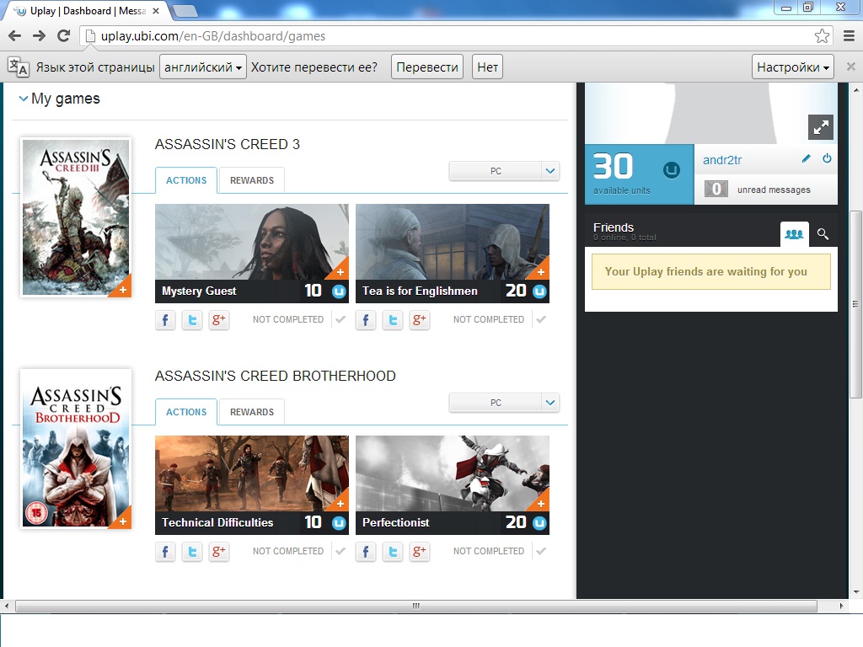Toggle Technical Difficulties completion checkmark
Screen dimensions: 863x647
point(340,551)
